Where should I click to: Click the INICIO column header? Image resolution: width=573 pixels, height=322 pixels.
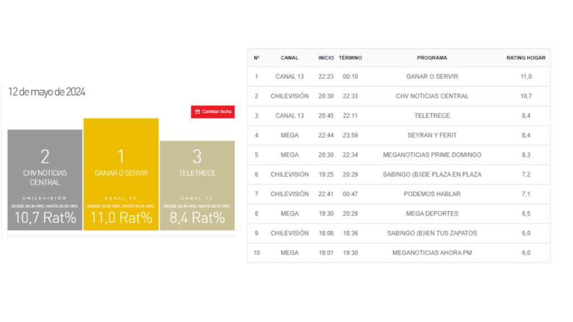(326, 58)
